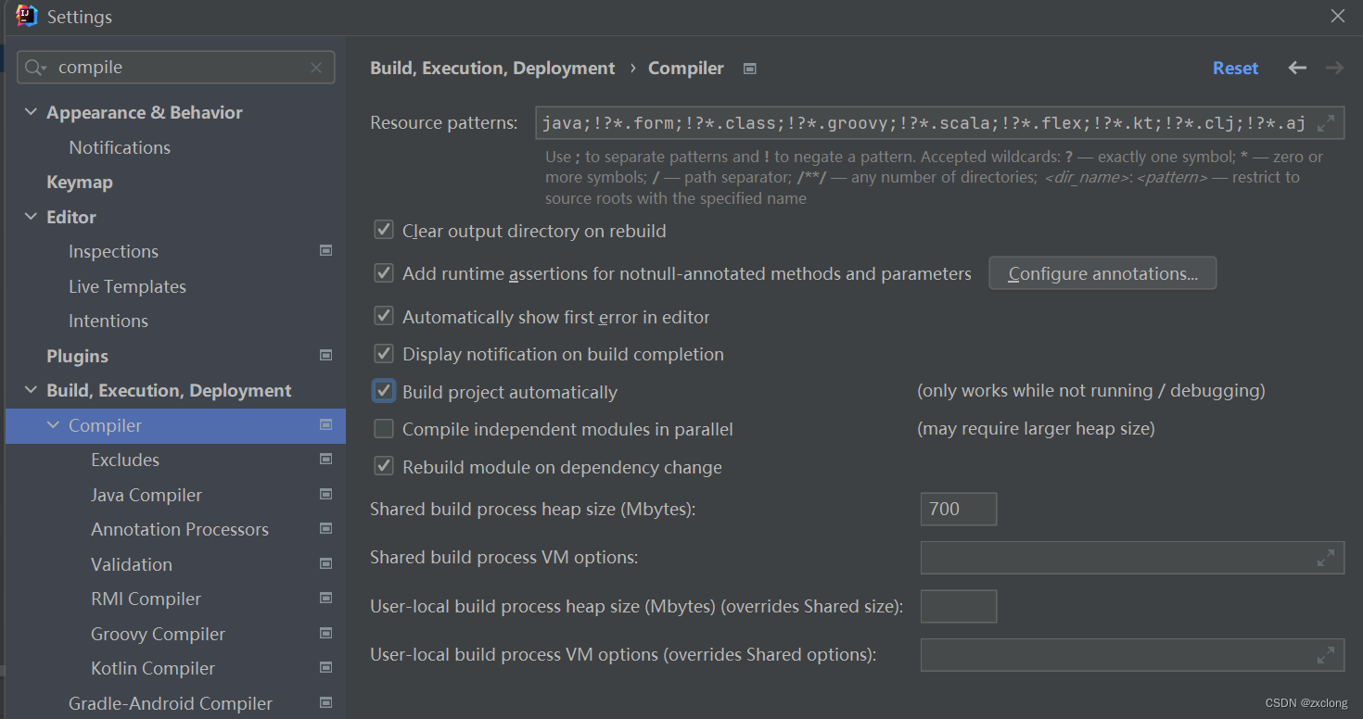Click the project icon next to Gradle-Android Compiler

click(x=325, y=703)
